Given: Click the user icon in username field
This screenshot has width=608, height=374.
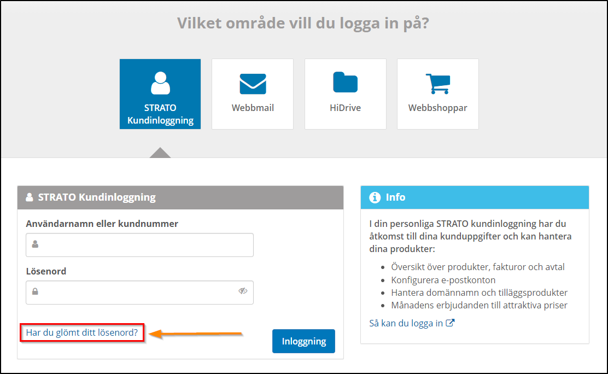Looking at the screenshot, I should 35,244.
